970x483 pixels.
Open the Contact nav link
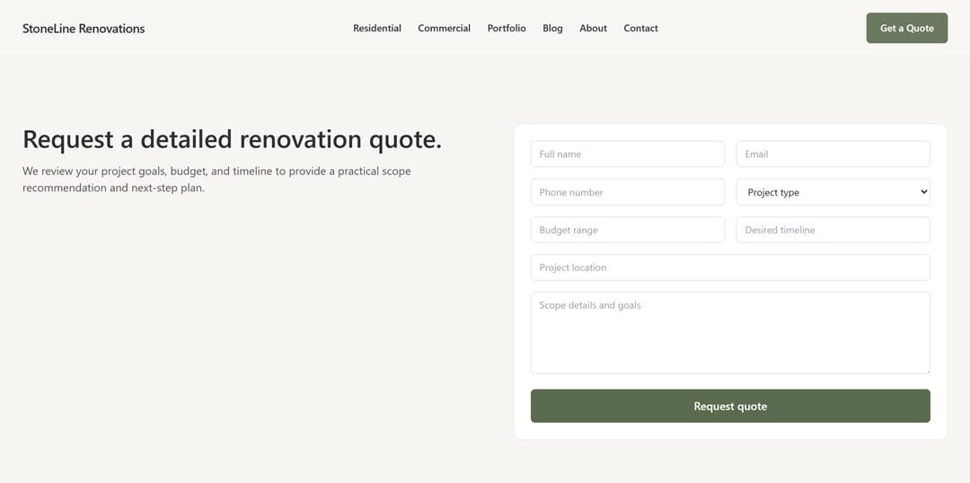tap(640, 29)
